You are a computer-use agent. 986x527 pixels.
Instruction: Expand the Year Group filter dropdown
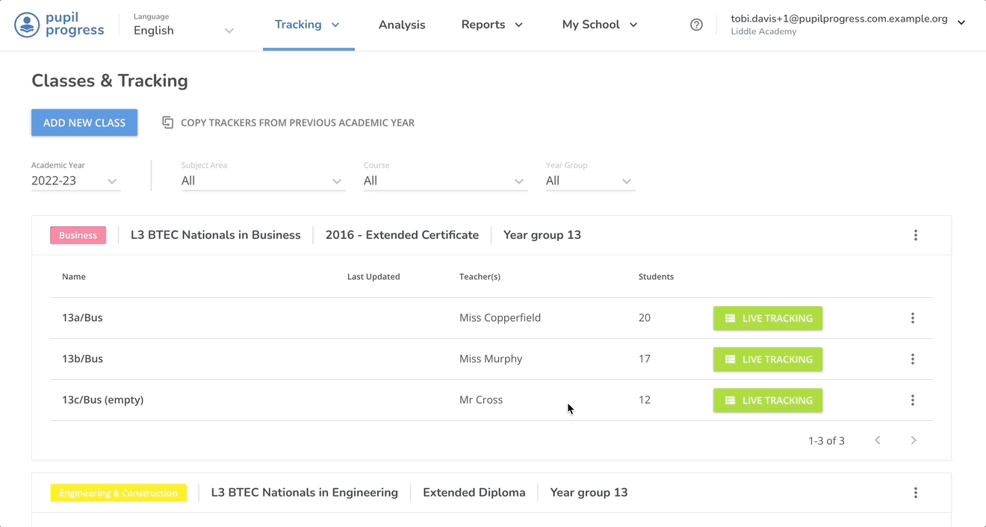(x=627, y=181)
